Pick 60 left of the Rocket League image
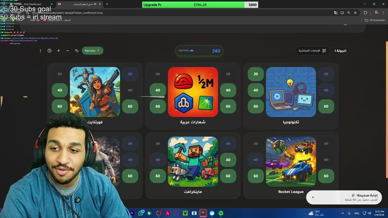 tap(256, 176)
